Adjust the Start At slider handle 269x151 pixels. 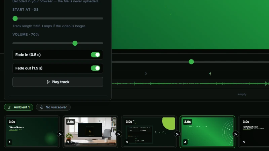[15, 18]
